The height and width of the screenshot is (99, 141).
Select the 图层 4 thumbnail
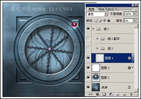point(100,58)
